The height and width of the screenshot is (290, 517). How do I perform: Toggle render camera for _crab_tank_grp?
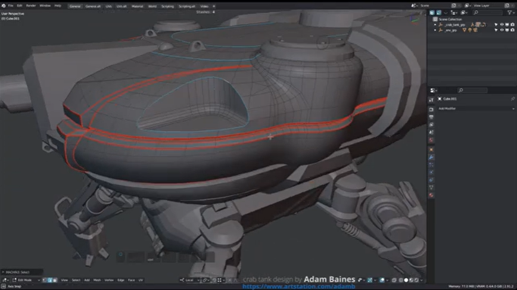click(512, 25)
